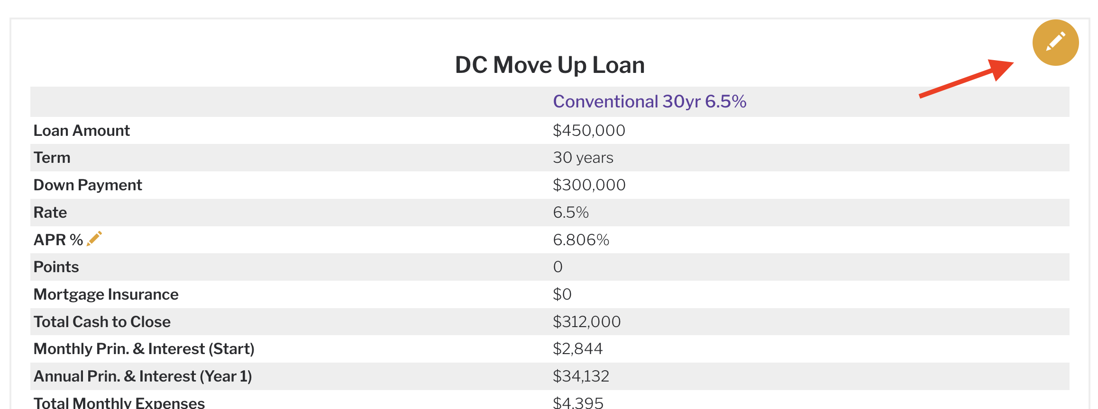Click the $300,000 down payment value

[589, 185]
